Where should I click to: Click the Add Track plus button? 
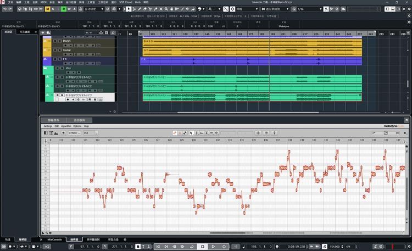coord(43,32)
